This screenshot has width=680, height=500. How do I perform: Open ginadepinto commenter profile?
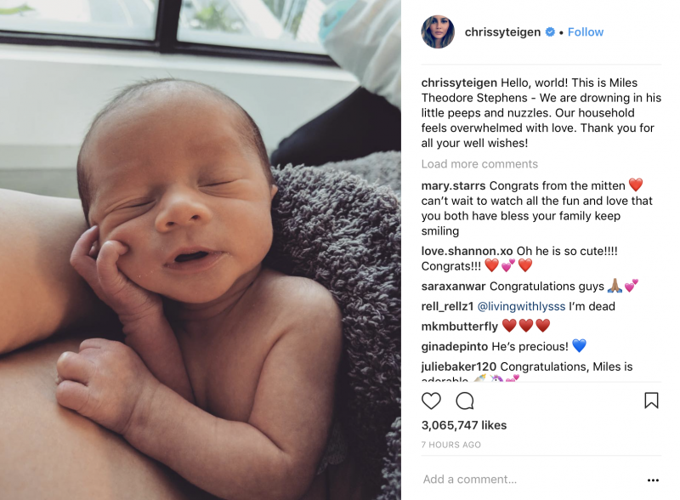point(455,346)
